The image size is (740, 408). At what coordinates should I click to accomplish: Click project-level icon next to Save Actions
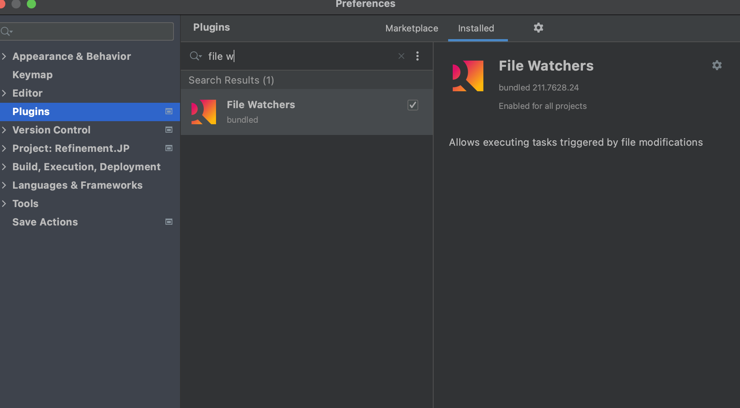(169, 222)
